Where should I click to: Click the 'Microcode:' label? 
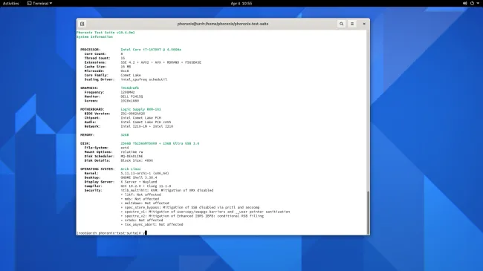[x=94, y=71]
